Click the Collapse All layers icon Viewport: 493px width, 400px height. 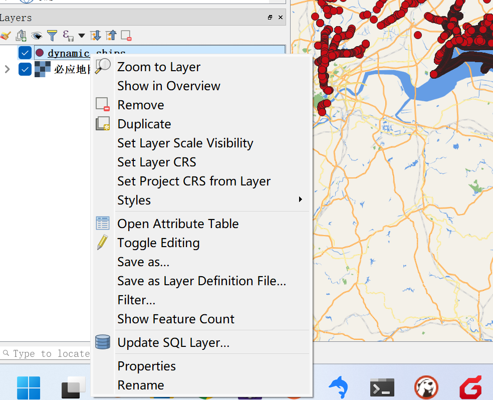pos(111,36)
